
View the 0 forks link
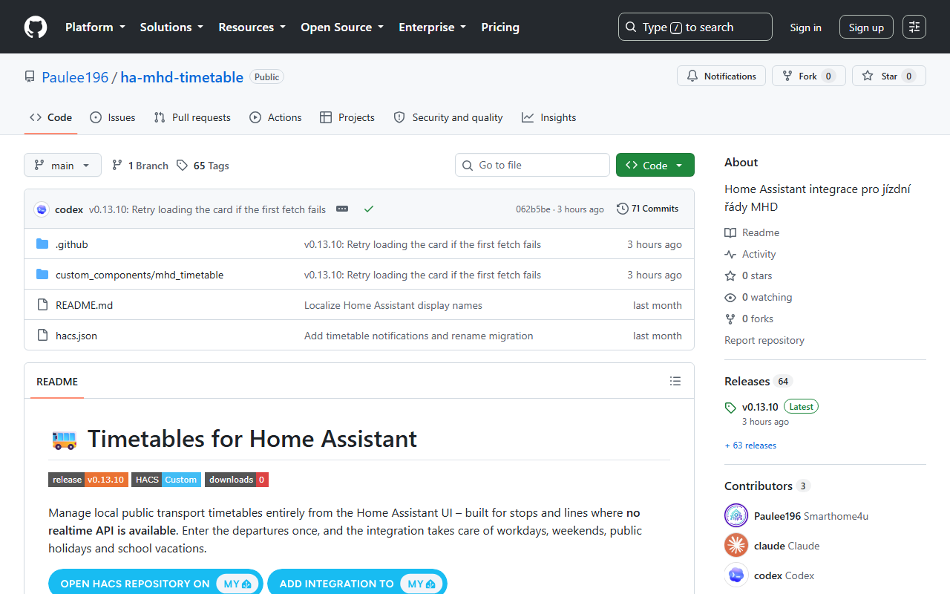(749, 319)
